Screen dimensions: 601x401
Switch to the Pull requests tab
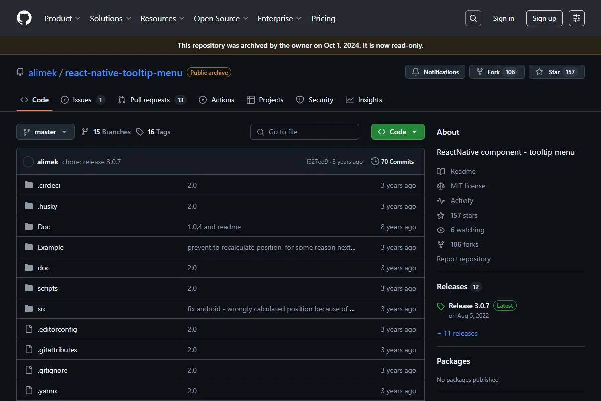tap(152, 100)
